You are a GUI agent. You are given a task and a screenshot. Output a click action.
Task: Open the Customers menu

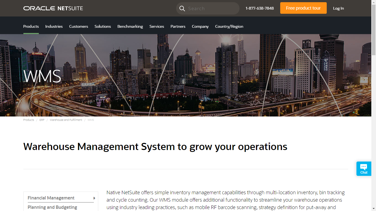pyautogui.click(x=78, y=26)
